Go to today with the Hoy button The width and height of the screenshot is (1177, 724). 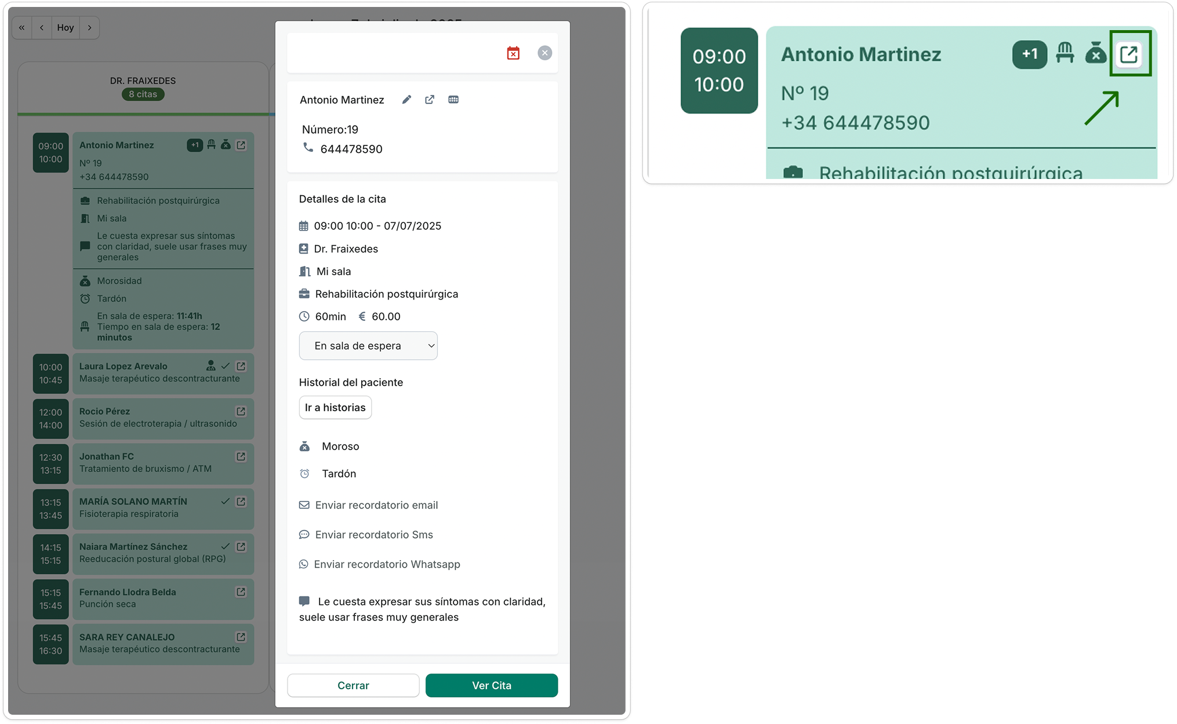coord(66,28)
